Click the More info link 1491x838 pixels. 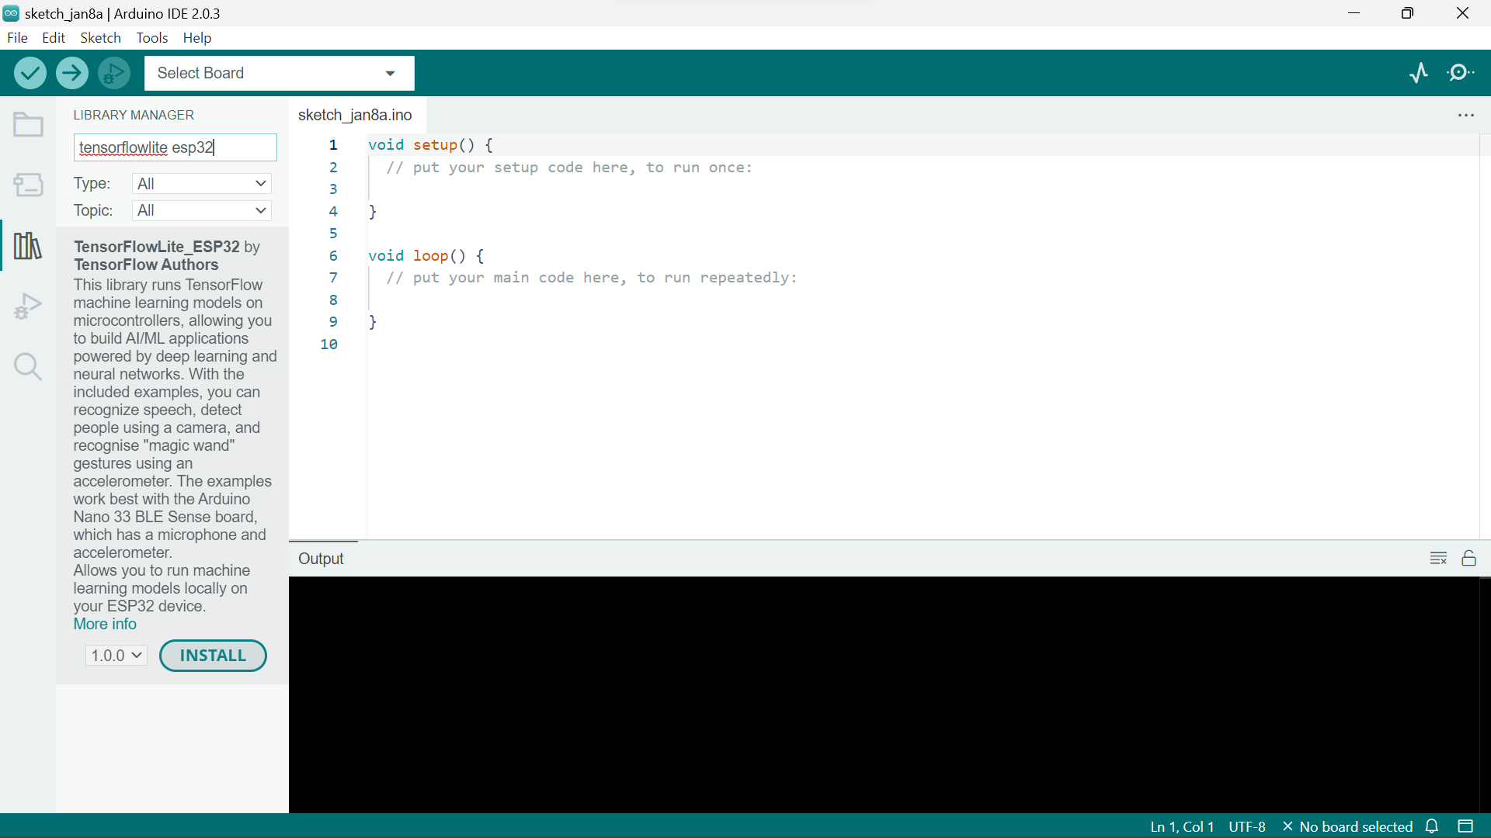(105, 623)
